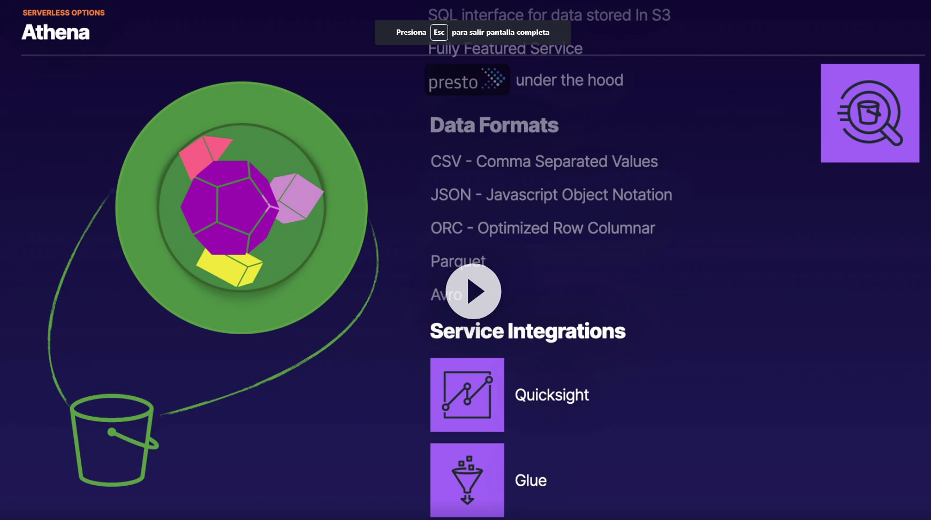This screenshot has width=931, height=520.
Task: Click the Athena slide title
Action: tap(56, 33)
